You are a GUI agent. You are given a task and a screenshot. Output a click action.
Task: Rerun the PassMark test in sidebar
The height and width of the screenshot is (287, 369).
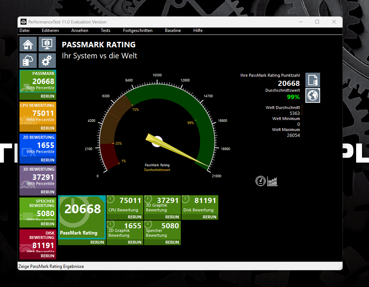tap(38, 96)
